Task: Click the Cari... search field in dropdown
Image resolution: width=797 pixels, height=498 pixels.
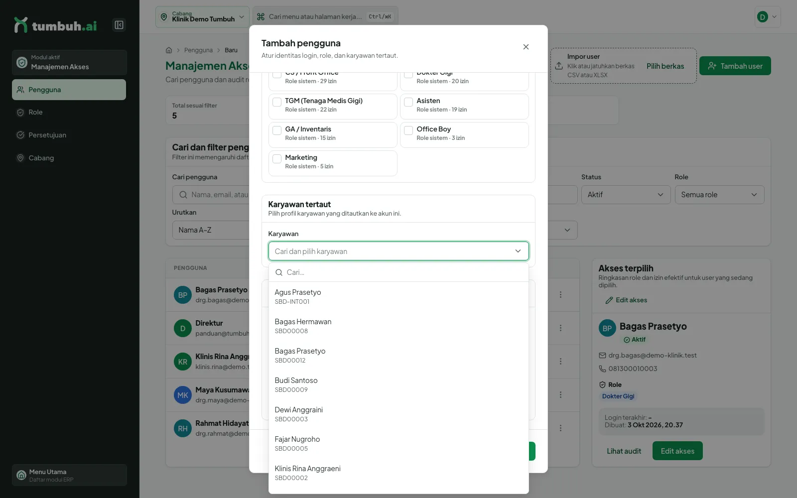Action: coord(398,272)
